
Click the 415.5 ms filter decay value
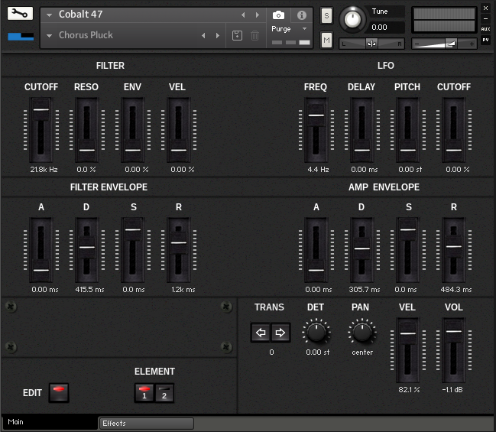click(90, 290)
